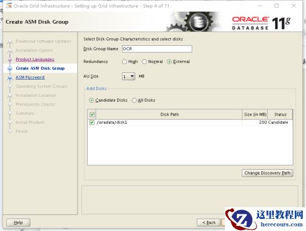Click Change Discovery Path button
The height and width of the screenshot is (231, 306).
click(x=267, y=173)
